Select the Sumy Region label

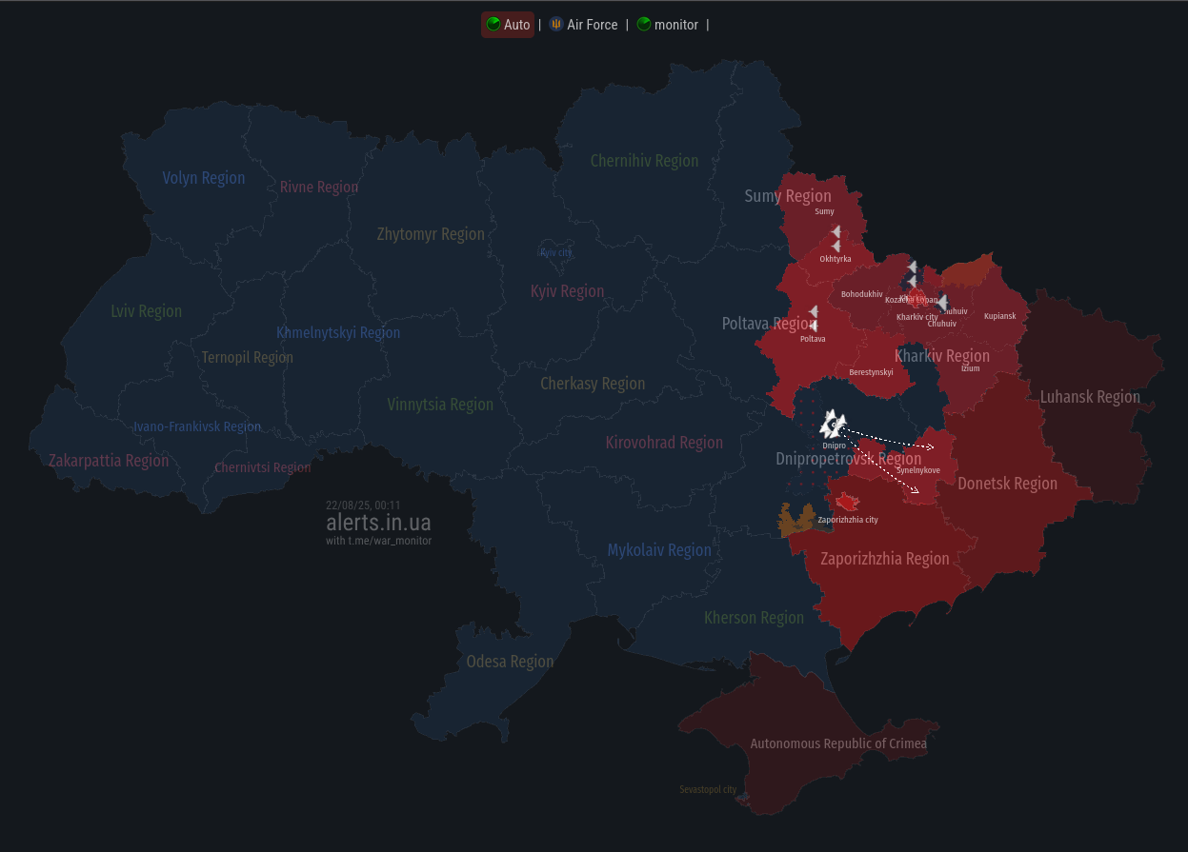788,196
